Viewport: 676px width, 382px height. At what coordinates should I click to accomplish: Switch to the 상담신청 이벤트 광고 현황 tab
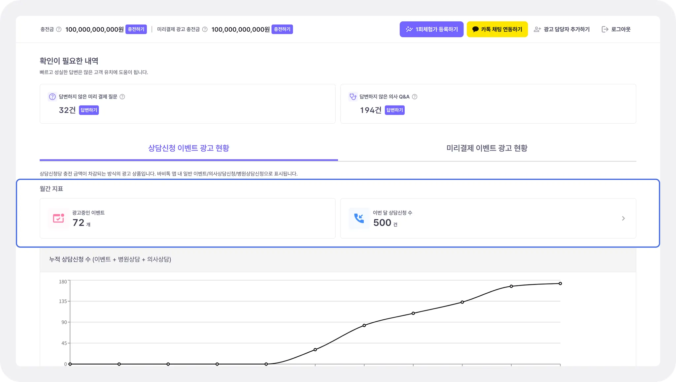coord(189,148)
